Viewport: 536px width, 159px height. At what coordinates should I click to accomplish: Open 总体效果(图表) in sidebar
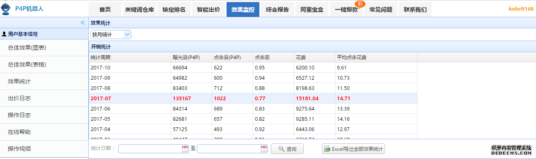click(x=44, y=48)
